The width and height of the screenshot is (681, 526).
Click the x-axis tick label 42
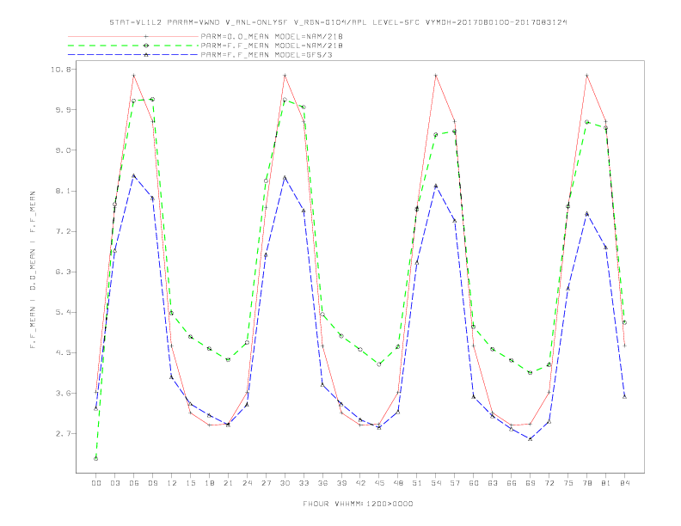click(x=360, y=483)
